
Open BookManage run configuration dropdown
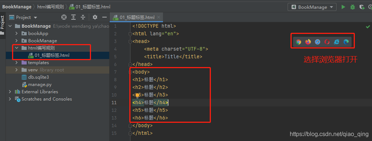click(312, 7)
